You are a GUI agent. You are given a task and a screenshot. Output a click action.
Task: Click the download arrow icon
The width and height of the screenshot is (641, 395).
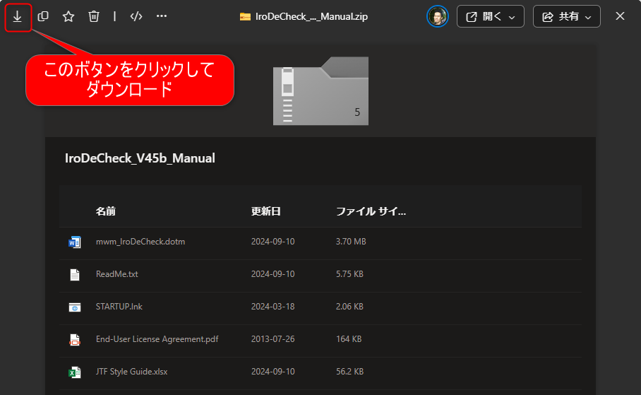[18, 16]
